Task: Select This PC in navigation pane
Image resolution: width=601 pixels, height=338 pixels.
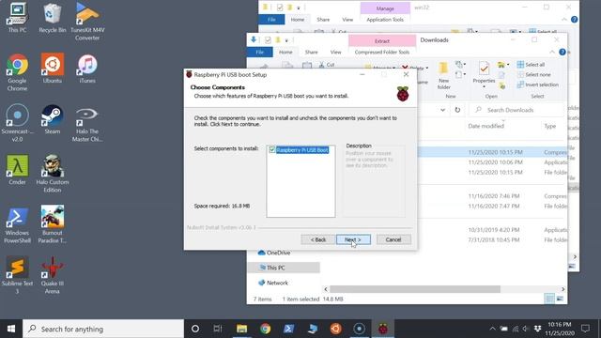Action: pos(284,268)
